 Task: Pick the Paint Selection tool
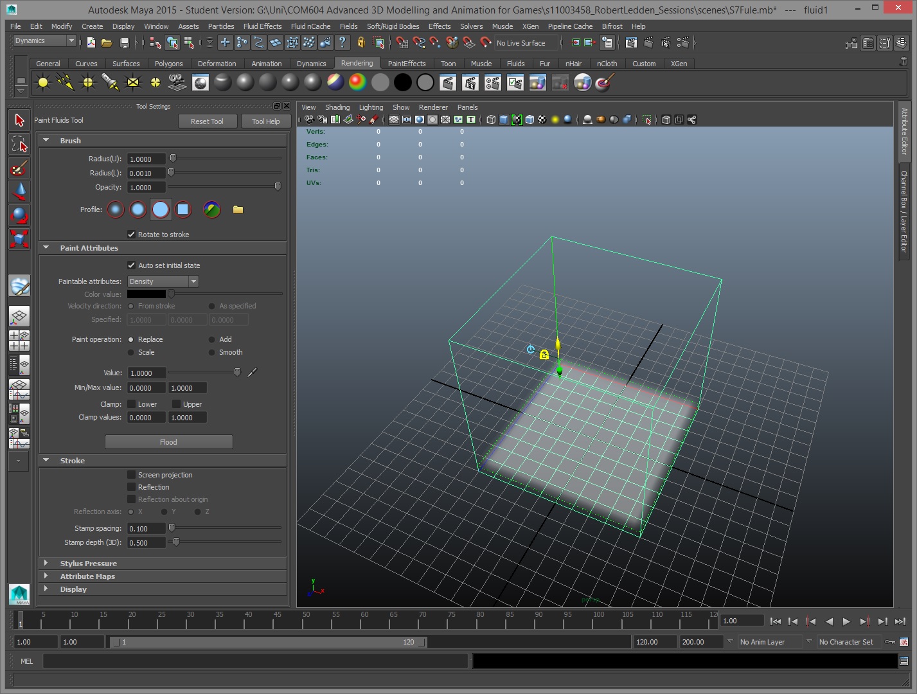coord(19,168)
